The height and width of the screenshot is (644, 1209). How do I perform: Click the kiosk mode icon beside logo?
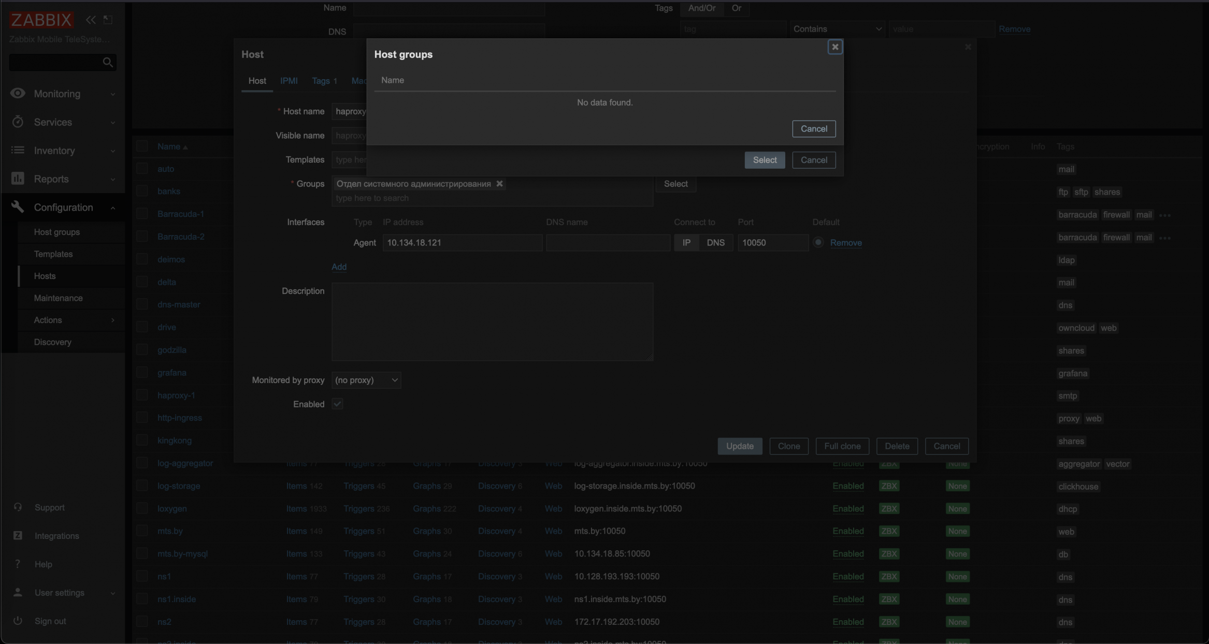click(108, 20)
